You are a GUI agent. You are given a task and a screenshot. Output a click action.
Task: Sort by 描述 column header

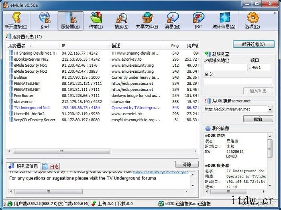tap(136, 46)
